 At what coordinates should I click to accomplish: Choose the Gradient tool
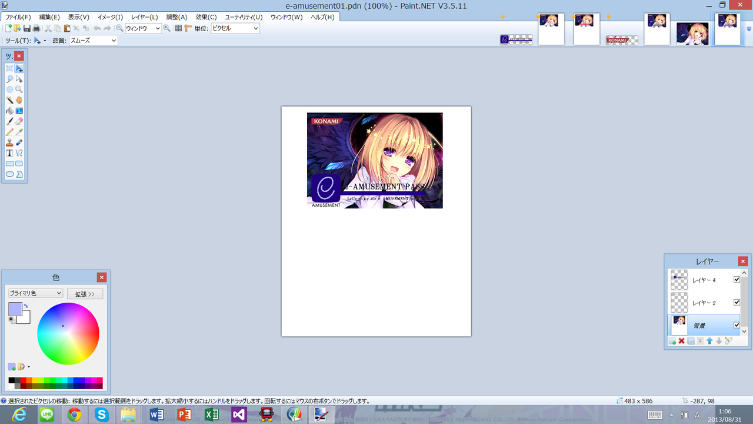(19, 111)
